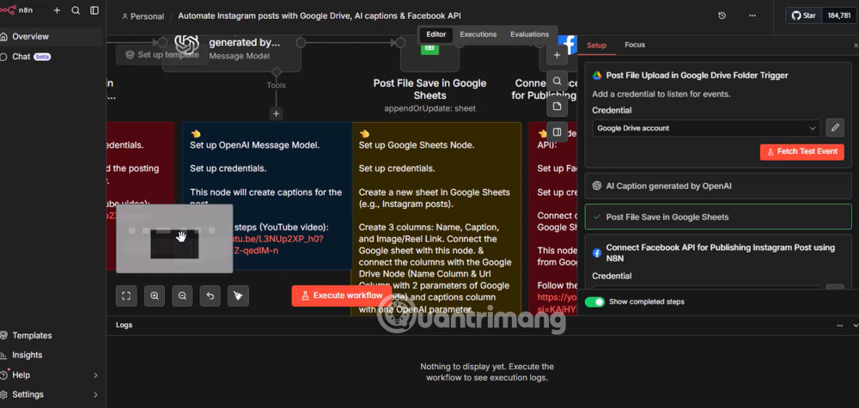Switch to the Executions tab
This screenshot has height=408, width=859.
tap(478, 34)
